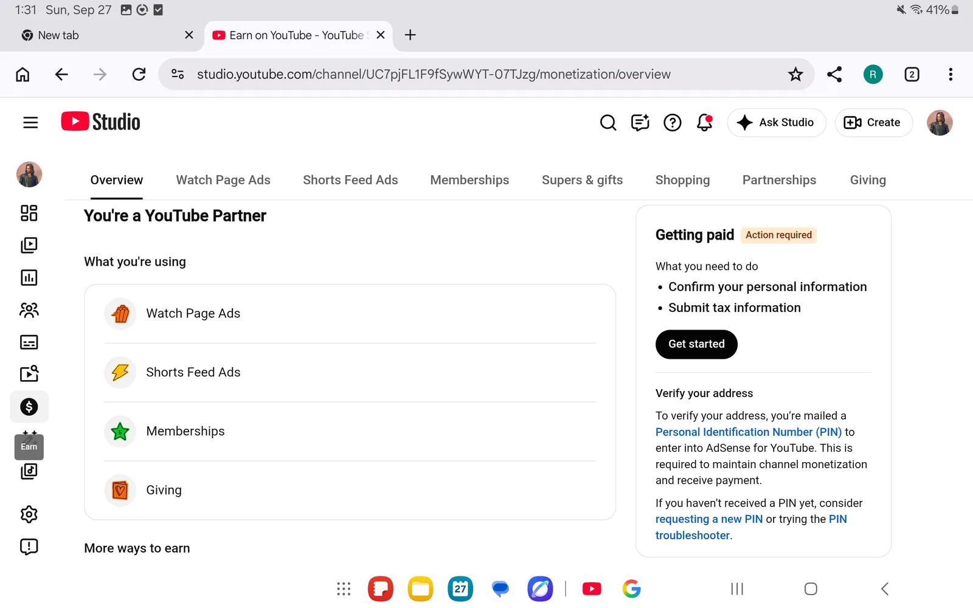Screen dimensions: 973x608
Task: Navigate back in the browser
Action: click(61, 74)
